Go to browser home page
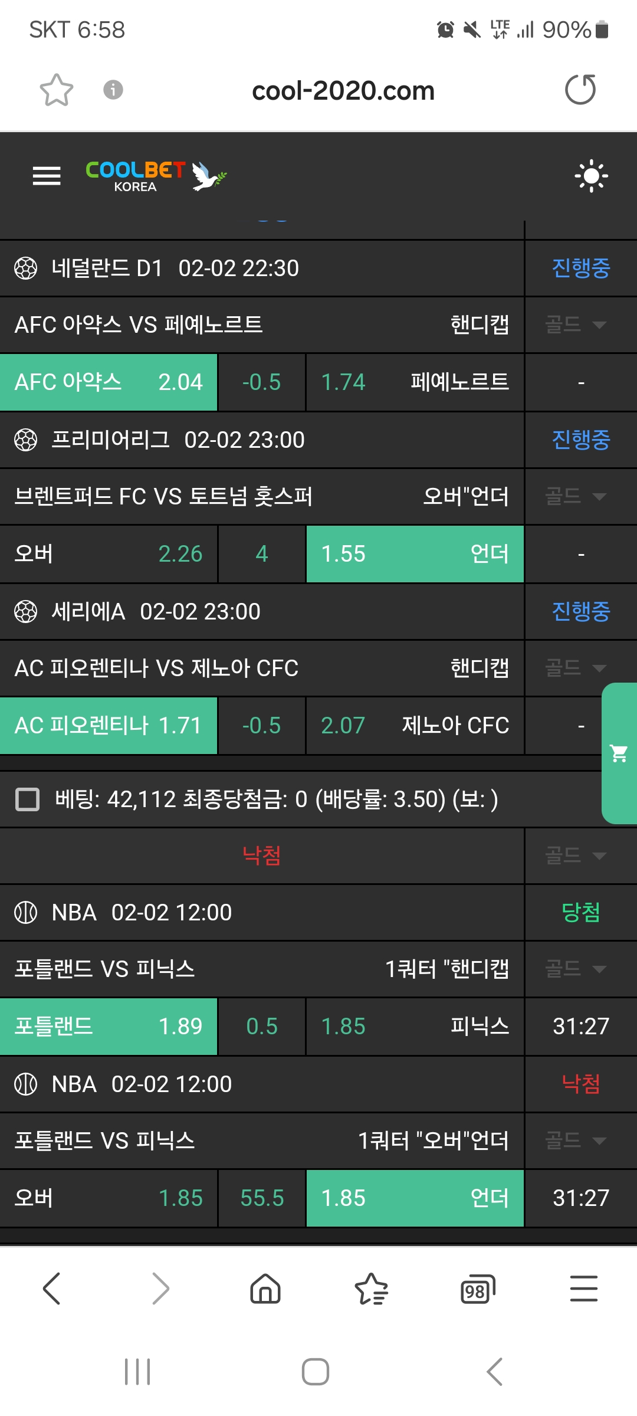Viewport: 637px width, 1416px height. pos(265,1288)
